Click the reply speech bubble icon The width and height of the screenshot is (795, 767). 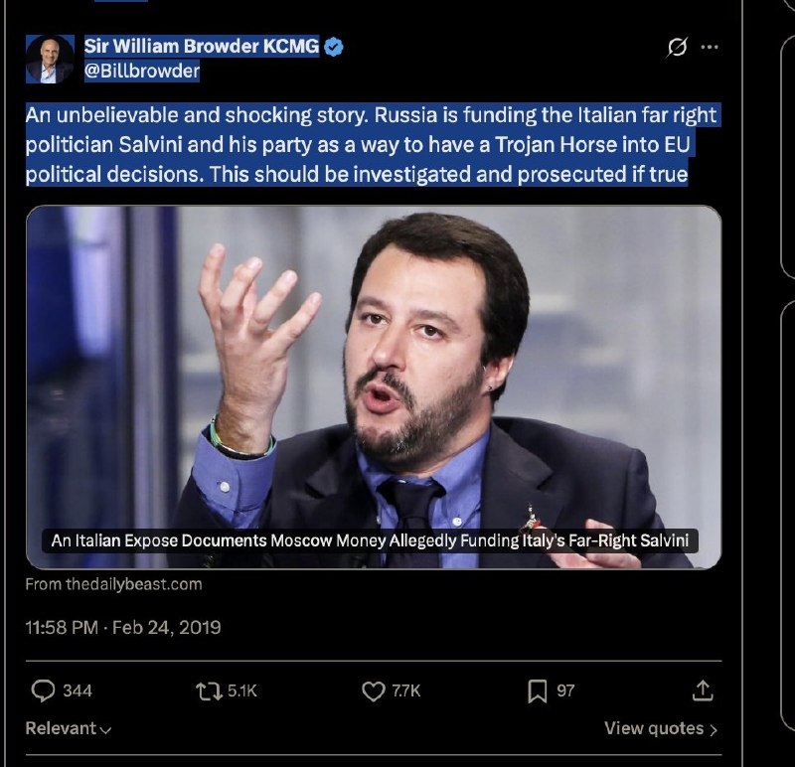coord(44,690)
